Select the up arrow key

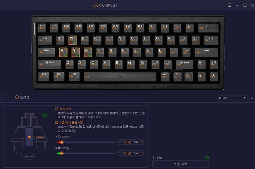point(202,64)
